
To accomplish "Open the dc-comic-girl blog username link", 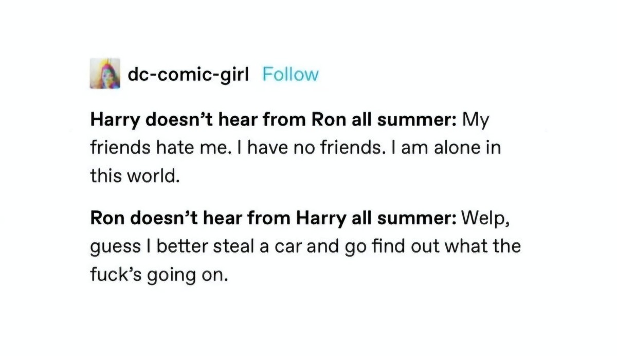I will point(188,75).
